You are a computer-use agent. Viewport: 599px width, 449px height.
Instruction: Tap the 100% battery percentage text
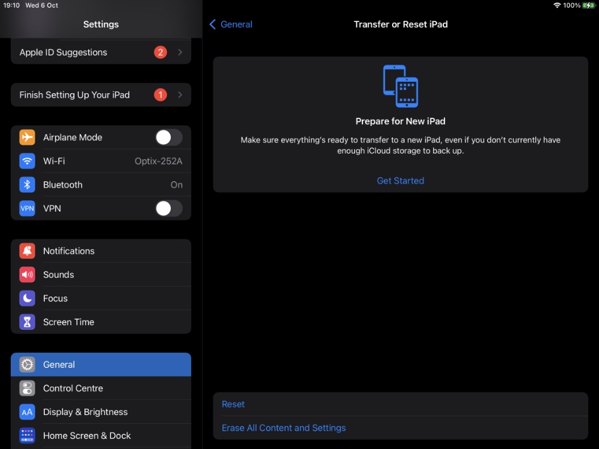tap(572, 5)
